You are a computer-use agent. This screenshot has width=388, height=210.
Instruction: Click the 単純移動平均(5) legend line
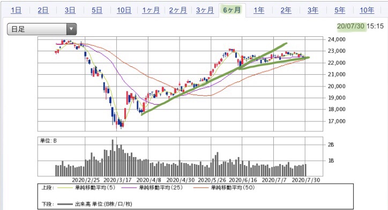86,188
